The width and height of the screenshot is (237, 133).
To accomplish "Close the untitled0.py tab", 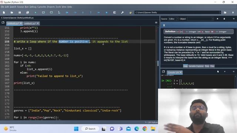I will (x=21, y=23).
